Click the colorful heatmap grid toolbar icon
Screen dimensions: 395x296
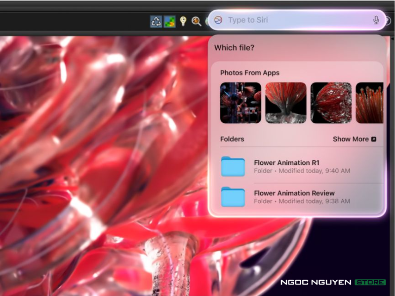[169, 21]
